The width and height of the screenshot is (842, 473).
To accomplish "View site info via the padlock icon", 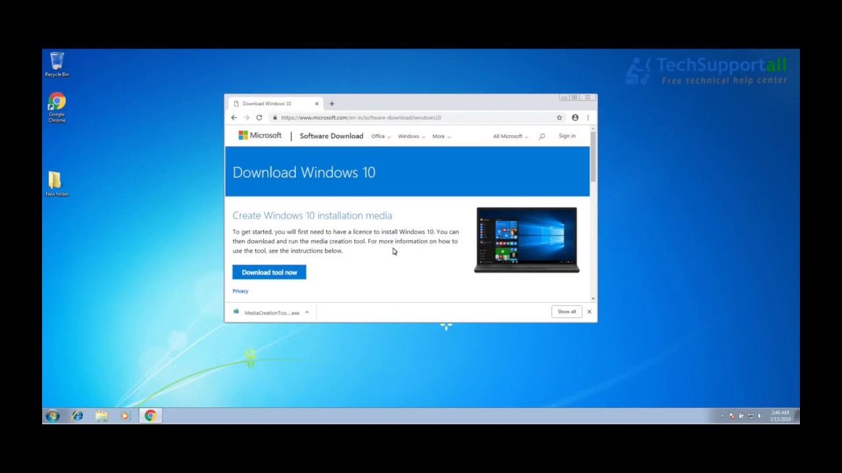I will [275, 118].
